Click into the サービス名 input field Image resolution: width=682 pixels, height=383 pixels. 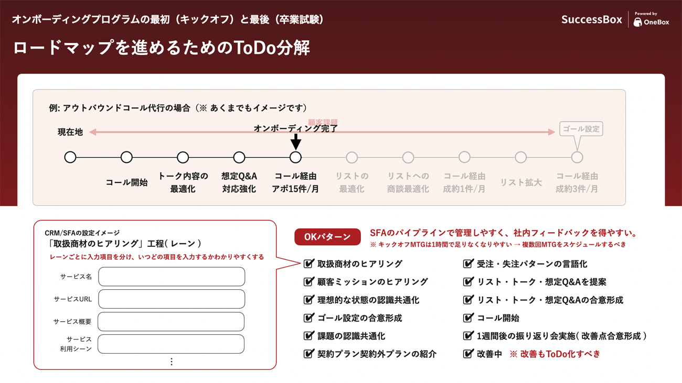[x=172, y=277]
